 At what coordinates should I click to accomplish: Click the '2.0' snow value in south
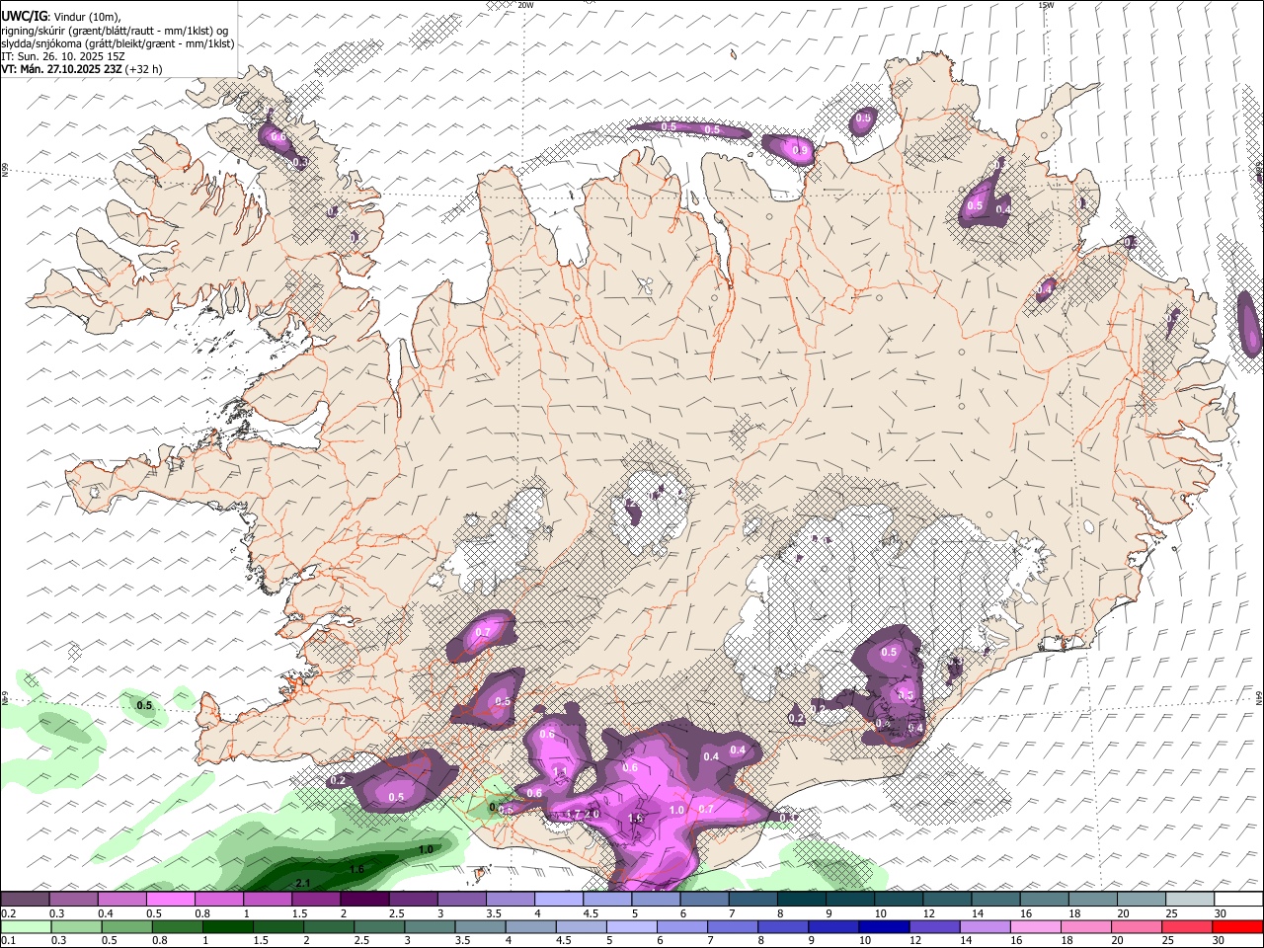pos(592,814)
